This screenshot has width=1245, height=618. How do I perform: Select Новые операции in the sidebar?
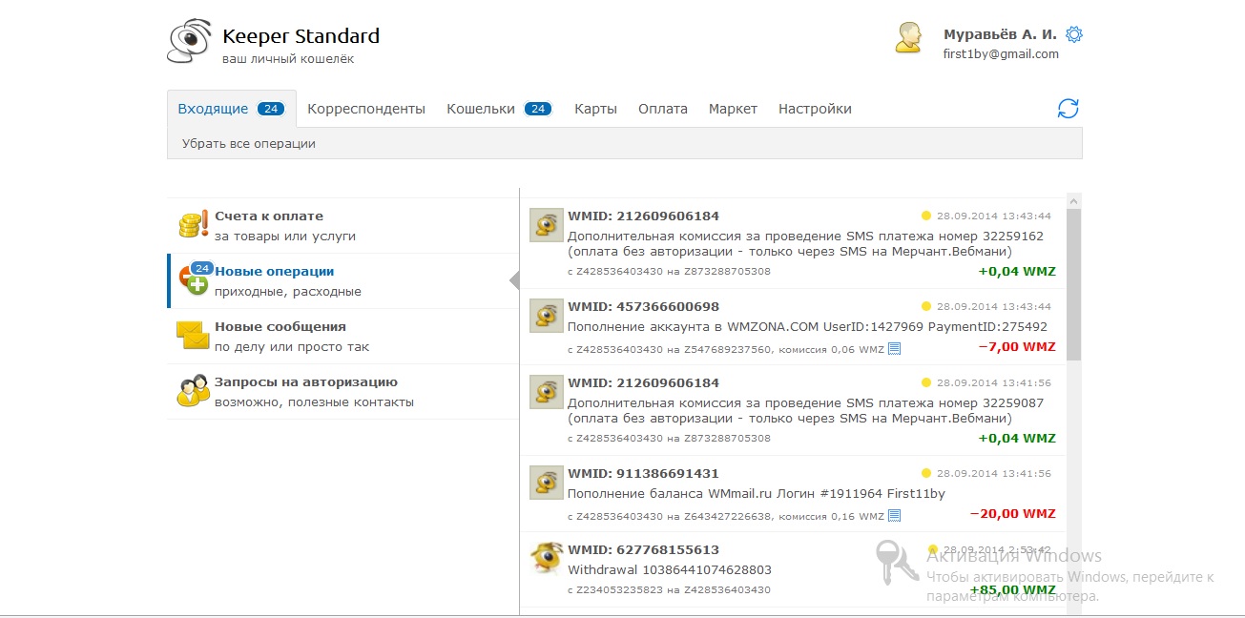(343, 281)
